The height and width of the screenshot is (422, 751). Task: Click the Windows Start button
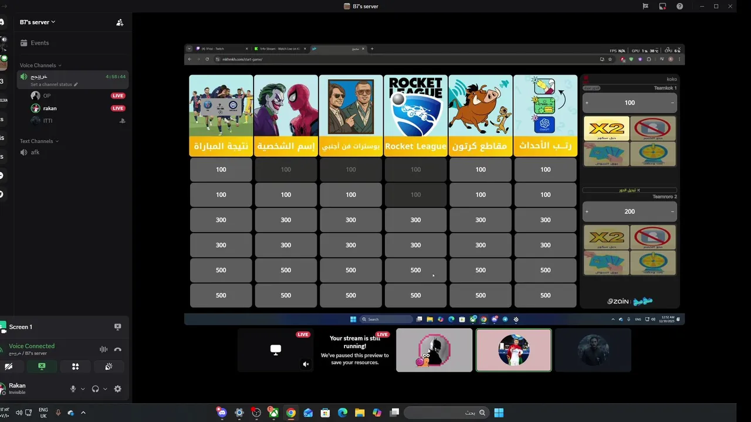(499, 413)
